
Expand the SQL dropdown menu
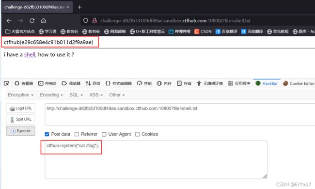click(76, 95)
